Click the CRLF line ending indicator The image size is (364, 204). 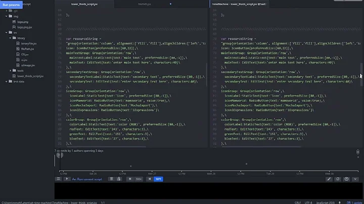pos(298,202)
